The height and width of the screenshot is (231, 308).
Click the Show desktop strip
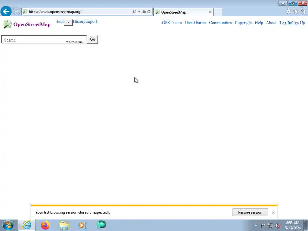point(306,225)
